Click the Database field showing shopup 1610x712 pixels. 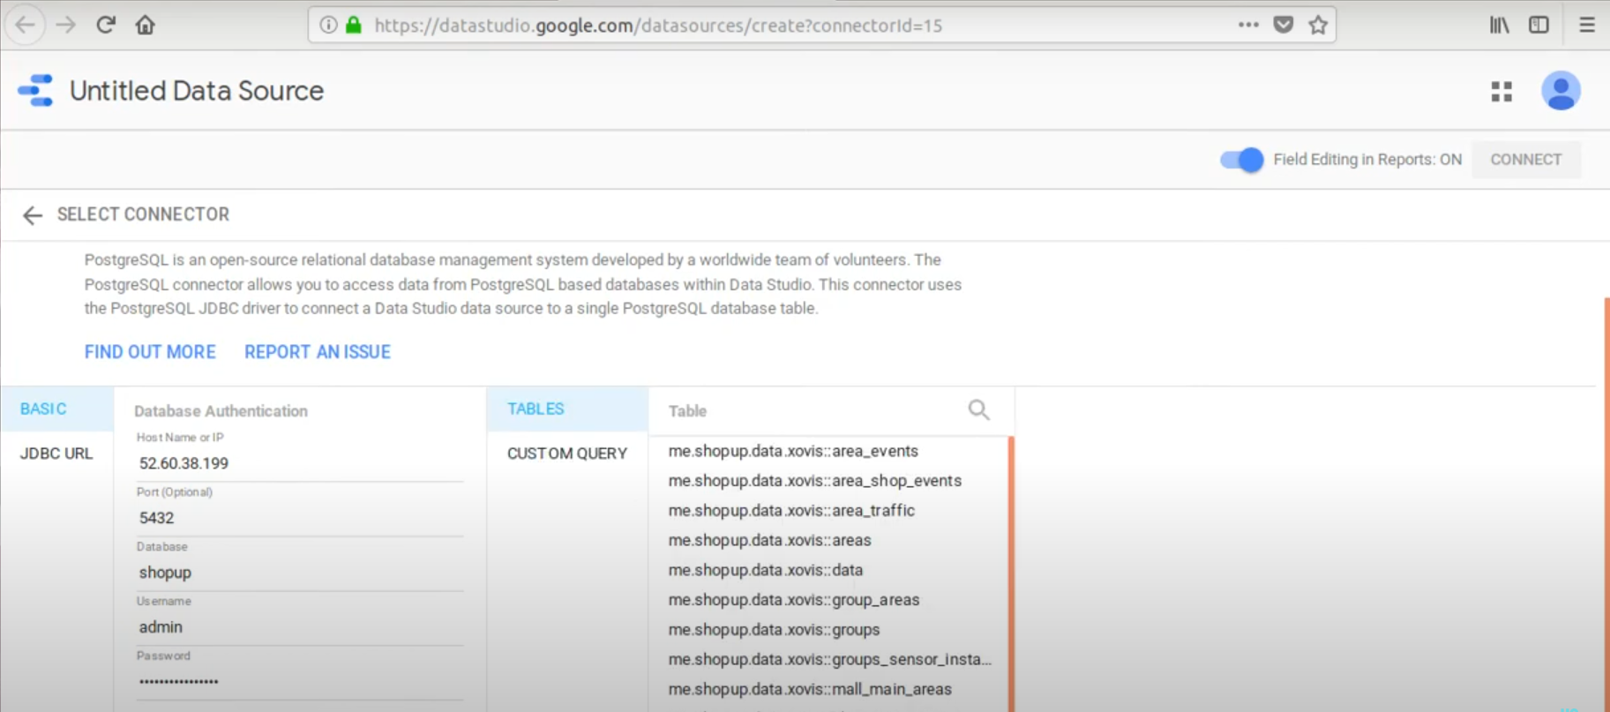point(300,573)
